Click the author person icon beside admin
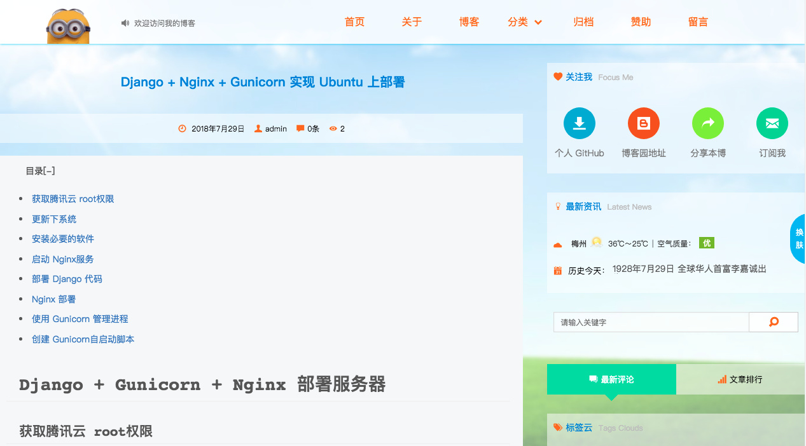Viewport: 806px width, 446px height. click(258, 128)
